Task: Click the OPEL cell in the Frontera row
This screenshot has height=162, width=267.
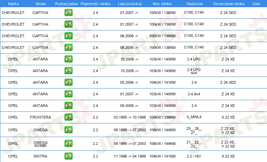Action: pyautogui.click(x=13, y=117)
